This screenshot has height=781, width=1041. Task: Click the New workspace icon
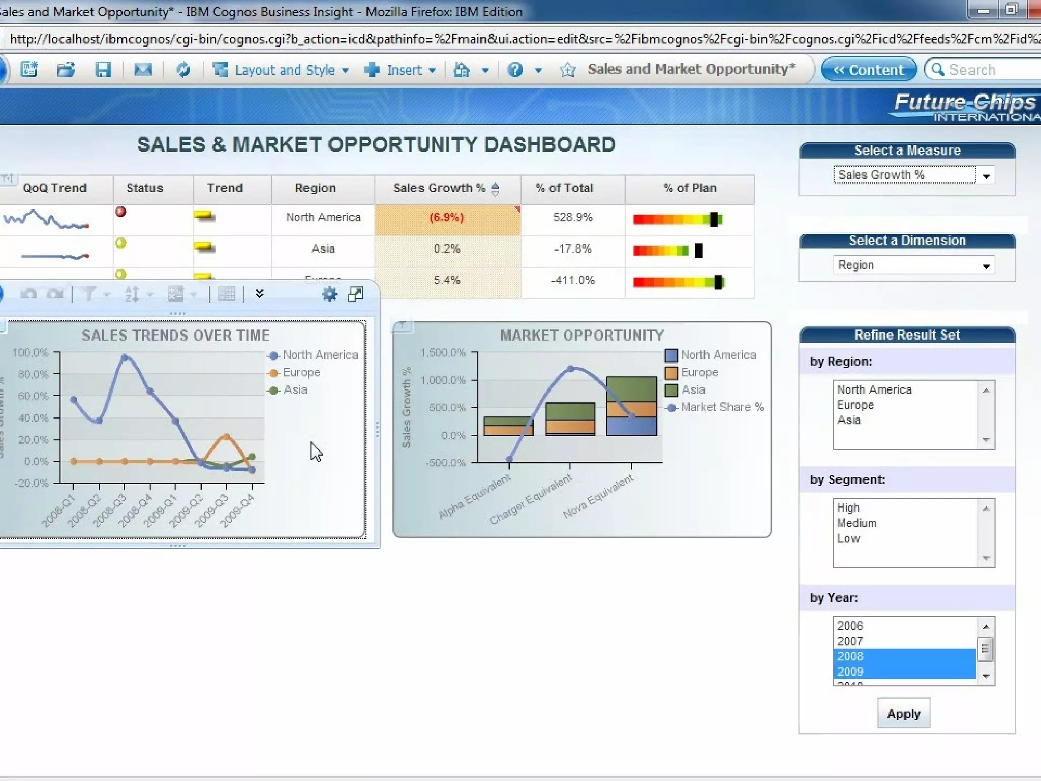click(x=29, y=69)
